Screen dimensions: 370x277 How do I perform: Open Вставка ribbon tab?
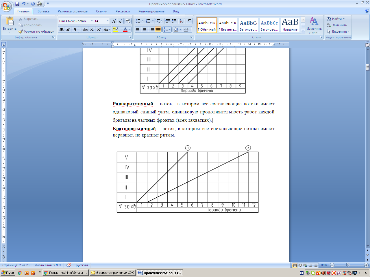tap(43, 11)
